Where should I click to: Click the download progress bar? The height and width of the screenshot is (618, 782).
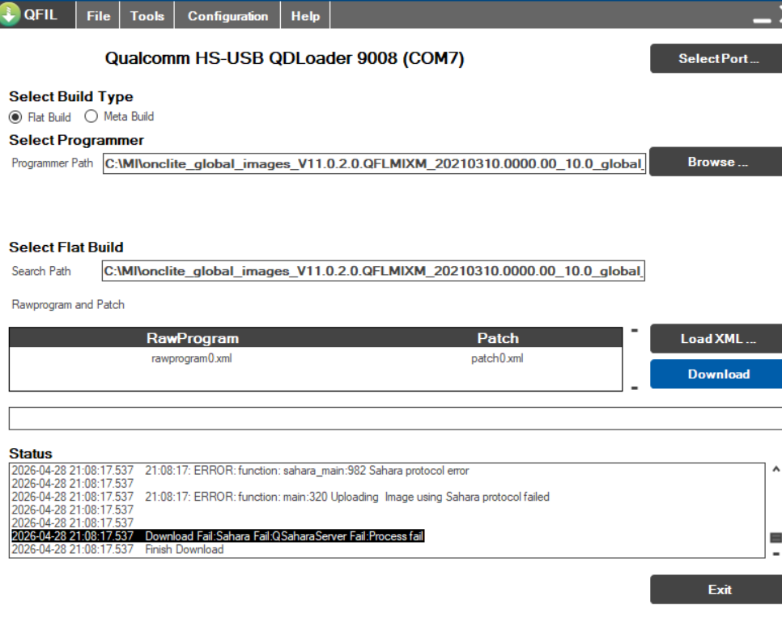[x=395, y=418]
